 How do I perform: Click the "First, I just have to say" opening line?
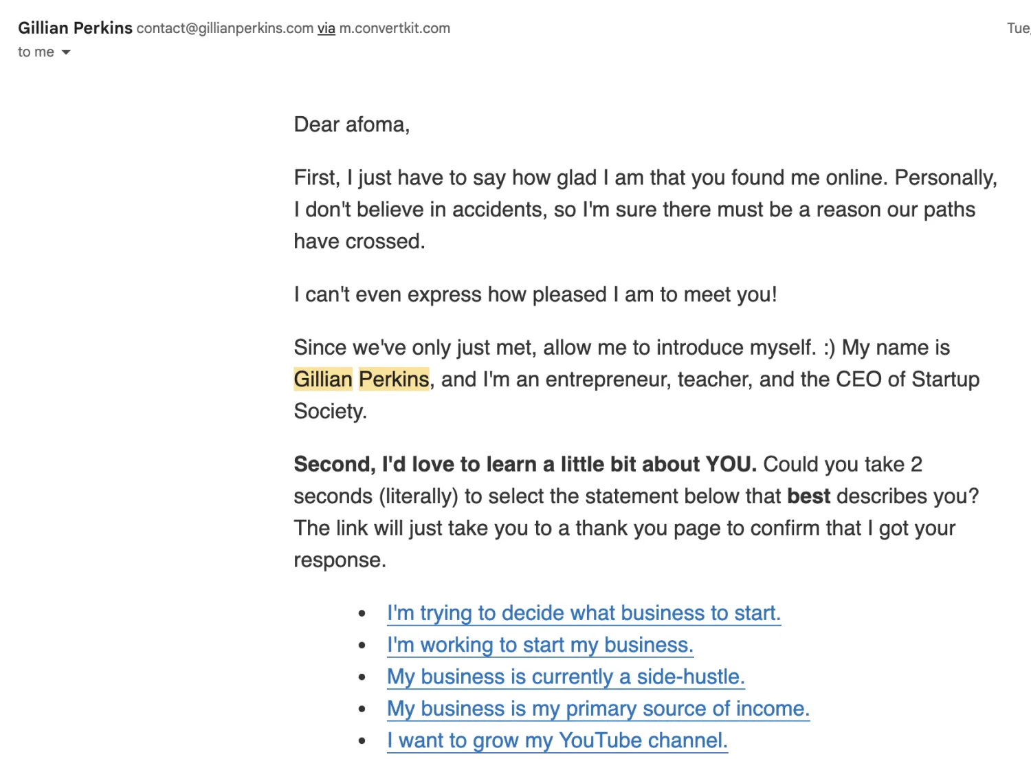[x=645, y=177]
